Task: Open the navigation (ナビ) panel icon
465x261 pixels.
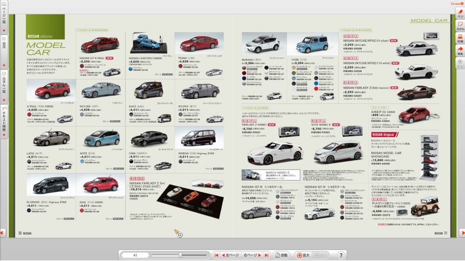Action: point(460,63)
